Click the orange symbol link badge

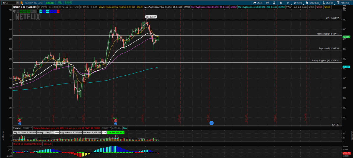[21, 3]
